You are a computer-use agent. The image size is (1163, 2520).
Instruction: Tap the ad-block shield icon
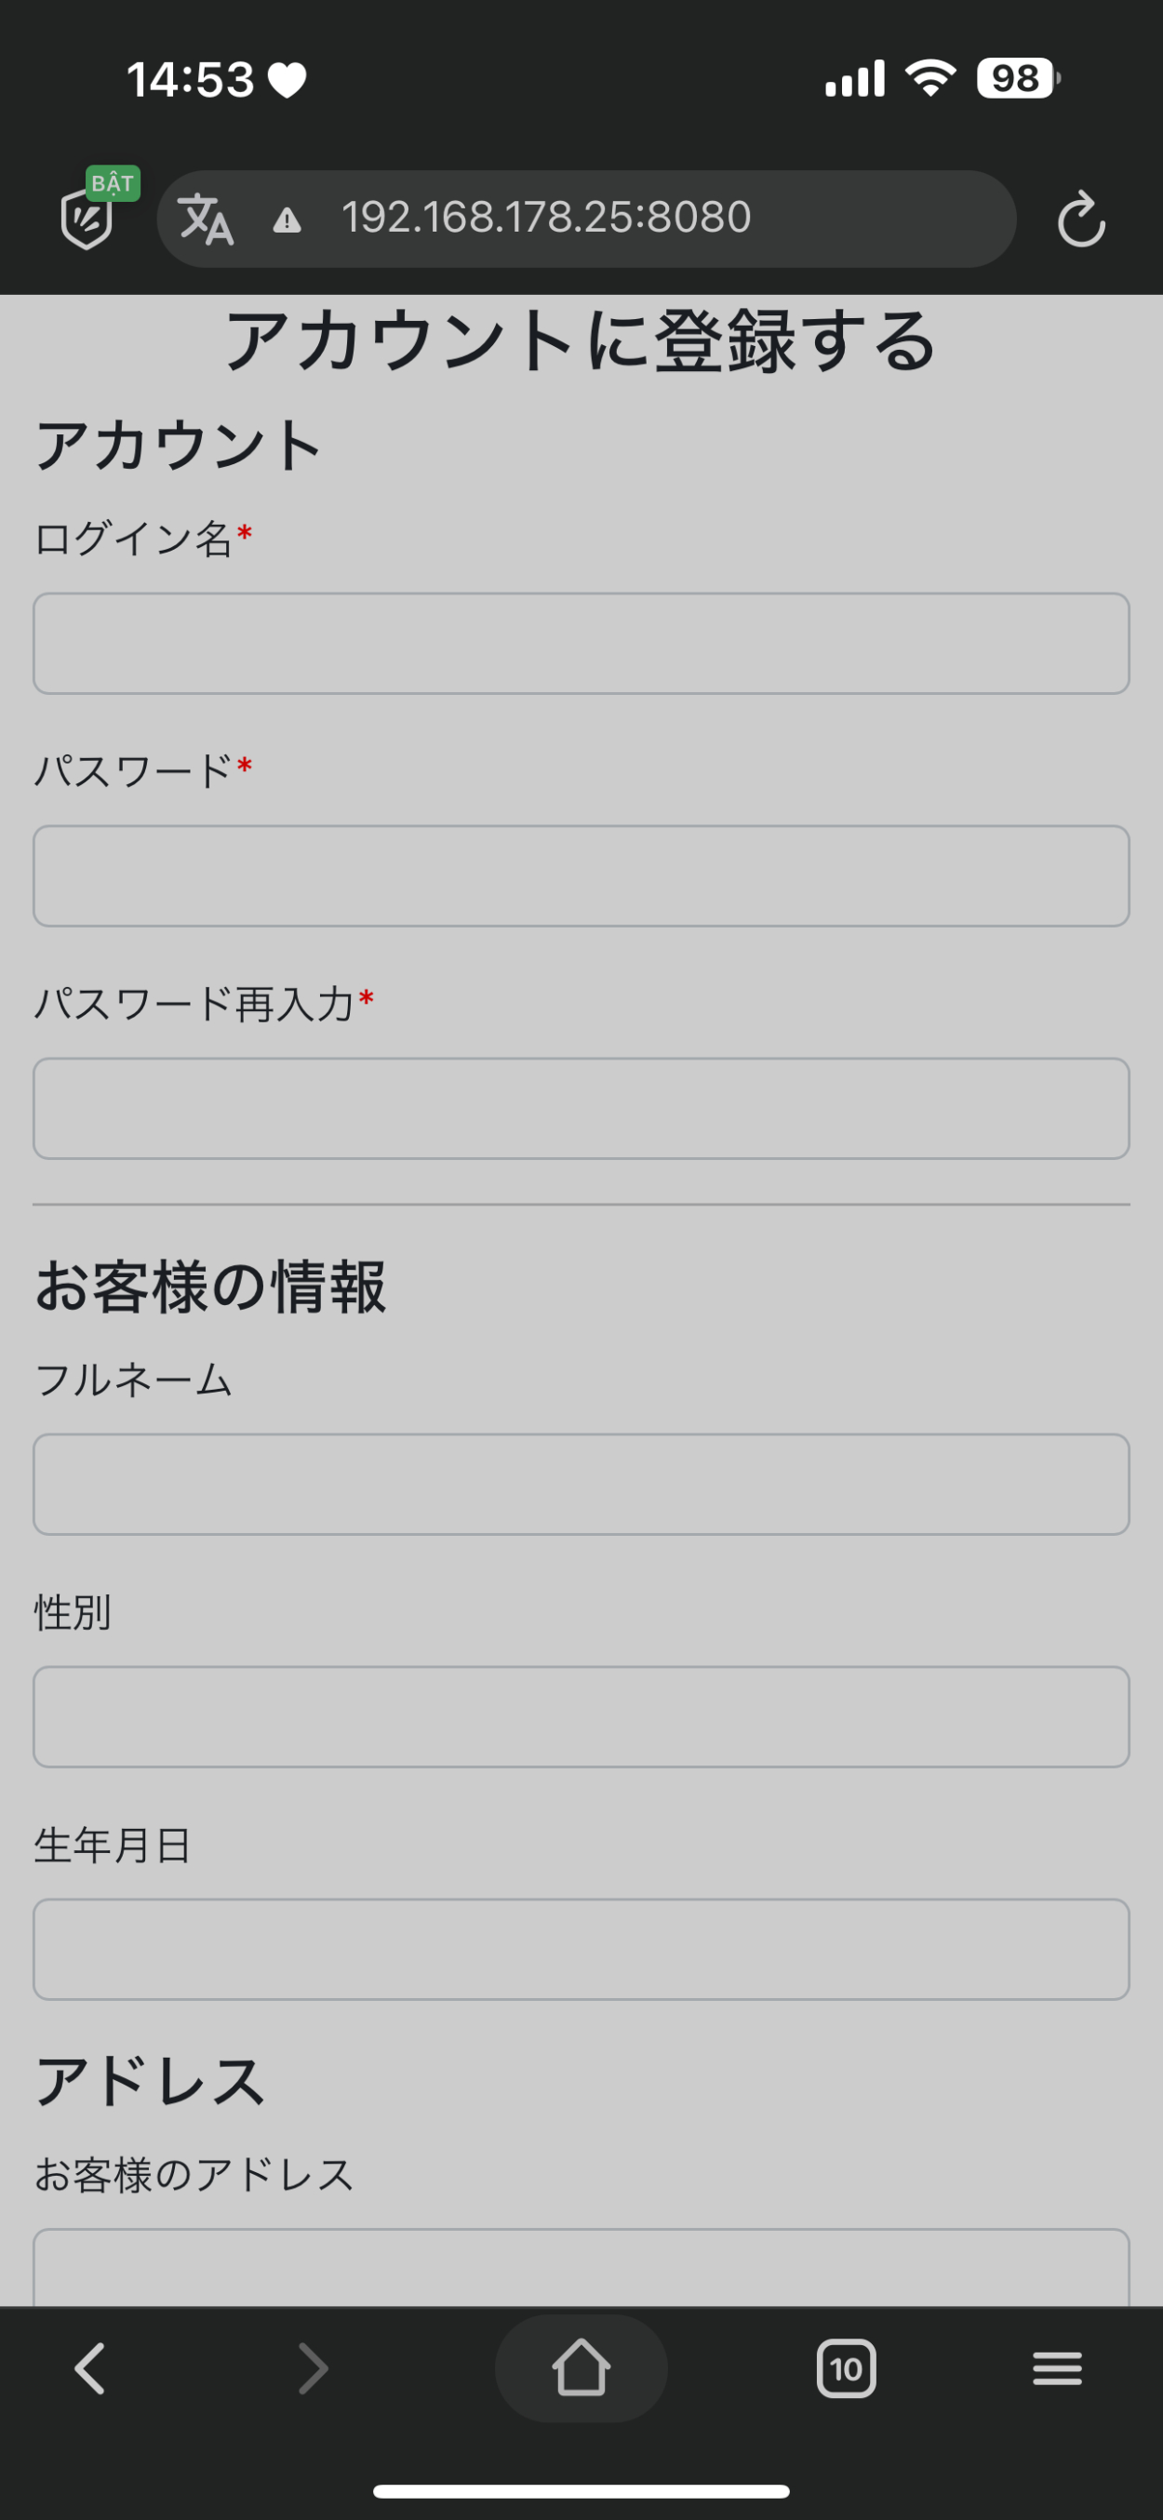(88, 219)
